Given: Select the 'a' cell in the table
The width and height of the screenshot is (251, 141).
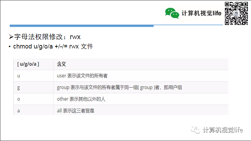Looking at the screenshot, I should (x=18, y=111).
